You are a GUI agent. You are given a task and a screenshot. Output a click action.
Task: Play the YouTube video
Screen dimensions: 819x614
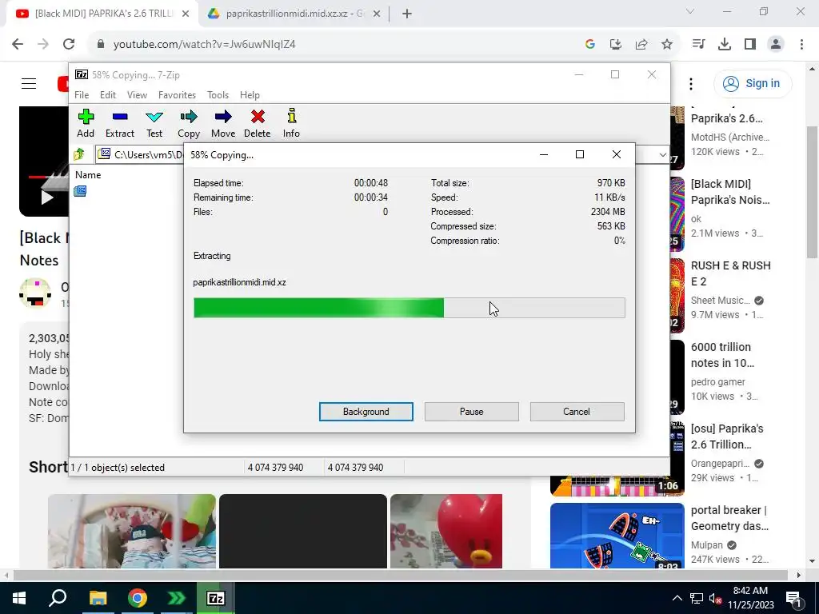47,197
